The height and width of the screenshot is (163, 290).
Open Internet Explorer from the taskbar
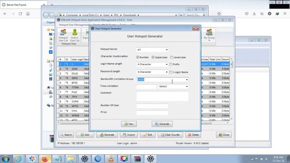coord(19,159)
